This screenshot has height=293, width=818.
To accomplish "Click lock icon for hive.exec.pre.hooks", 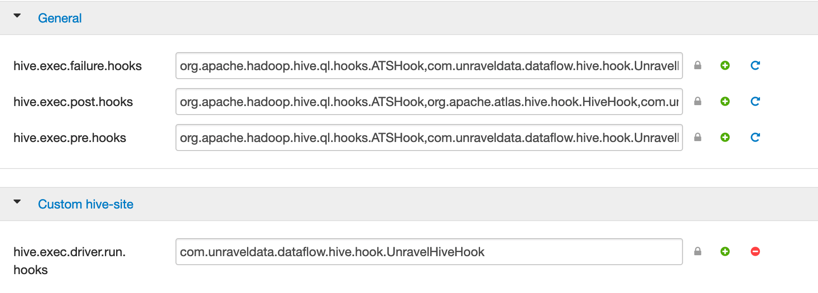I will pyautogui.click(x=697, y=138).
